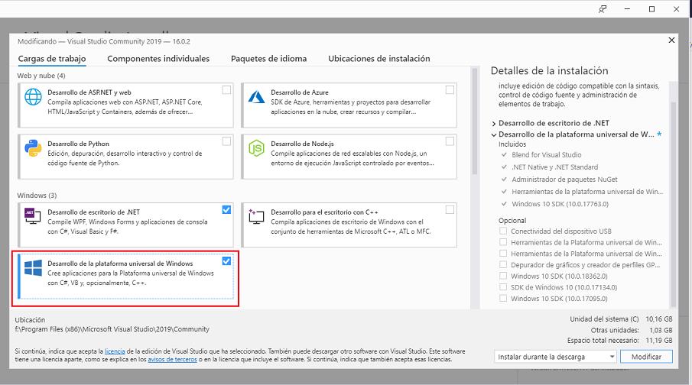Uncheck Desarrollo de escritorio de .NET workload

(226, 210)
